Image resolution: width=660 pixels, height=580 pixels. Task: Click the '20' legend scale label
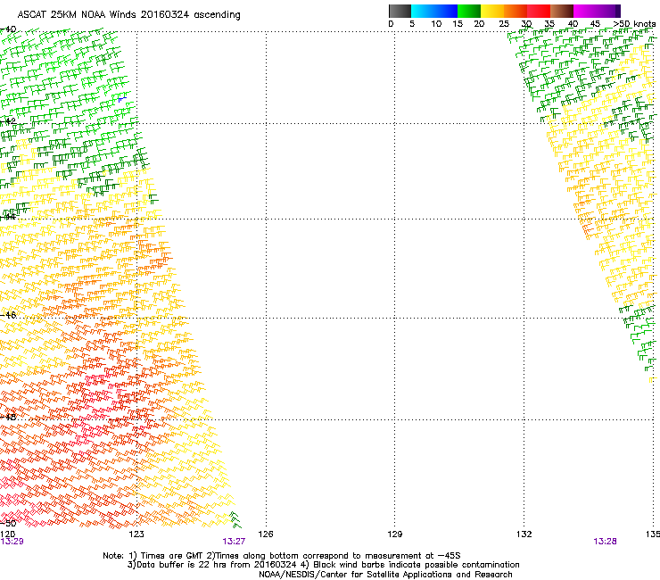[x=479, y=24]
